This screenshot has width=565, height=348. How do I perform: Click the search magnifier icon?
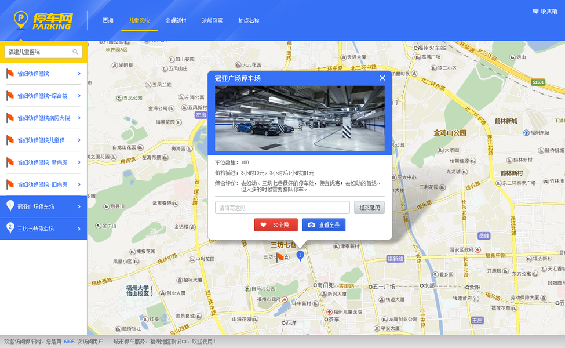[x=75, y=52]
